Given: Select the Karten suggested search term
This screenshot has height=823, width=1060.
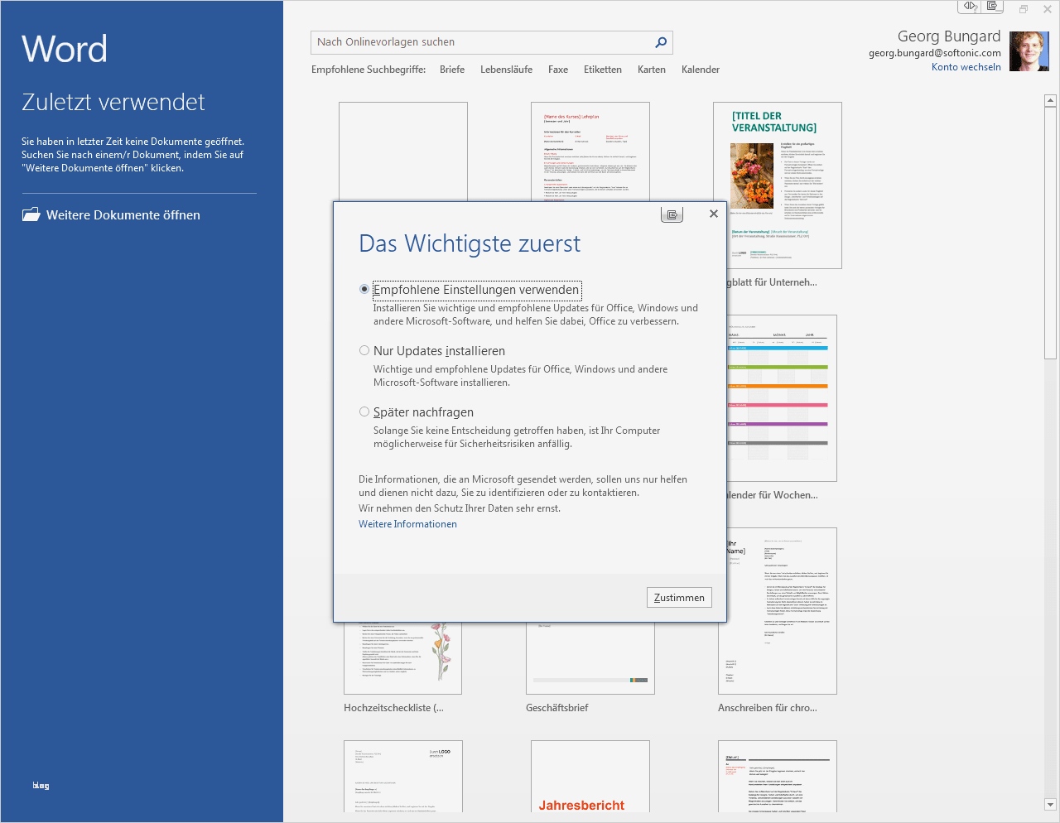Looking at the screenshot, I should click(x=652, y=70).
